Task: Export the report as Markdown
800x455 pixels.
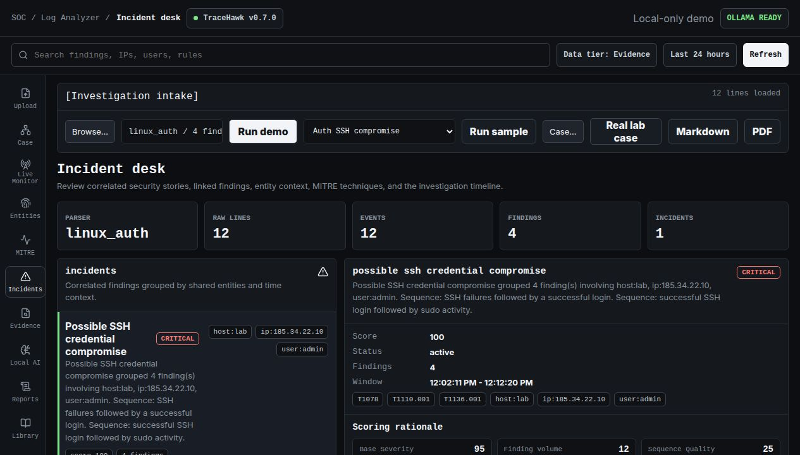Action: 703,131
